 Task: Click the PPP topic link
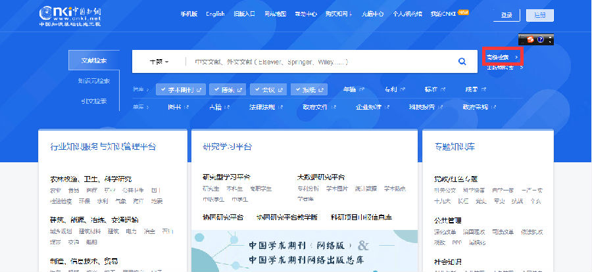click(x=457, y=242)
